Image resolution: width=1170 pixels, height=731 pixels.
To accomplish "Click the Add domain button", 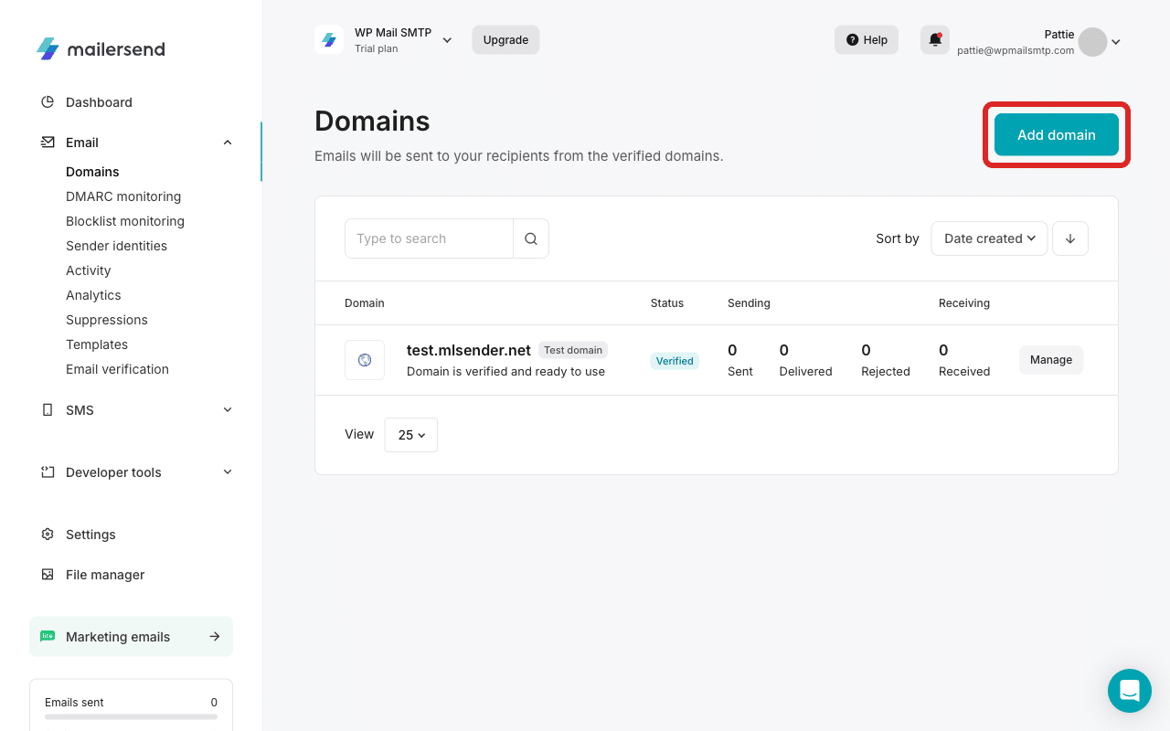I will (x=1056, y=134).
